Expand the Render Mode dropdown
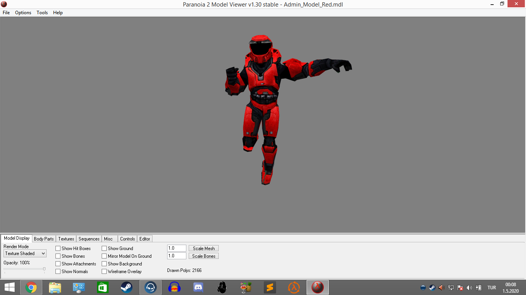The image size is (526, 295). coord(25,254)
